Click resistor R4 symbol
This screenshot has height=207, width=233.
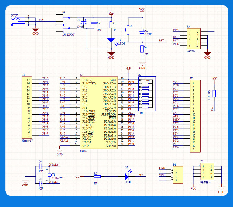[x=142, y=49]
